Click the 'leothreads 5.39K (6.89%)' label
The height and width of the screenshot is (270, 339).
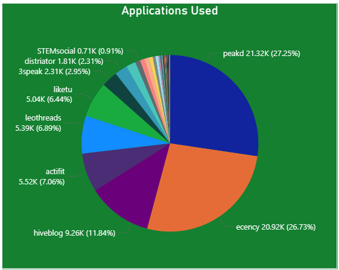click(x=38, y=123)
